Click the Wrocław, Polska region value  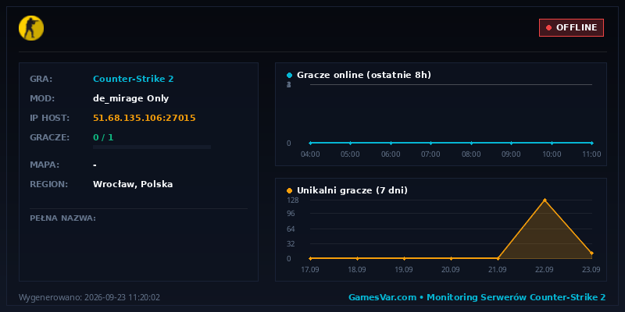tap(133, 184)
